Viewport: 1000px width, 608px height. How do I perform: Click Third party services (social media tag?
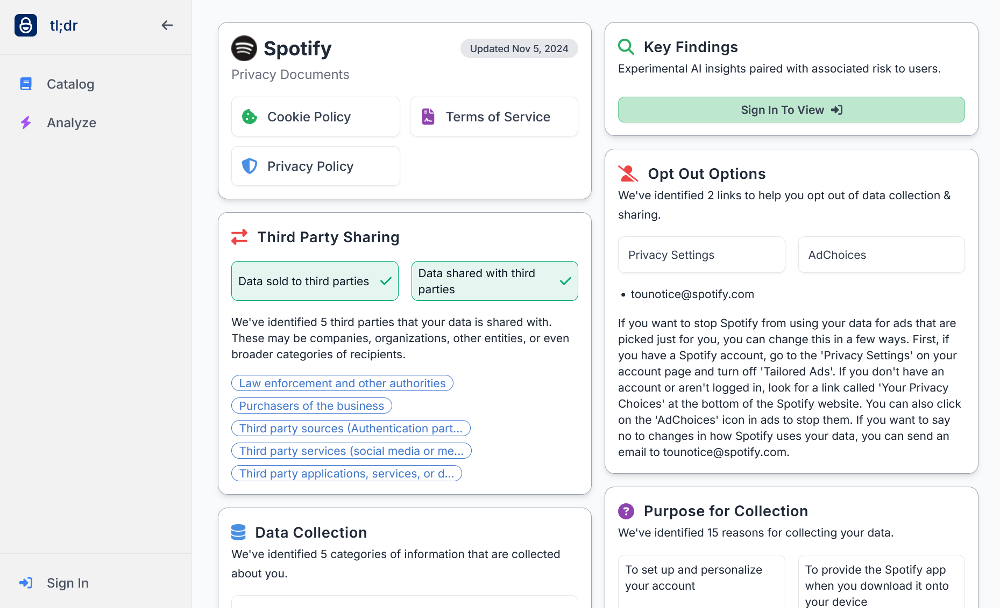[351, 451]
